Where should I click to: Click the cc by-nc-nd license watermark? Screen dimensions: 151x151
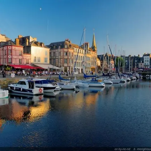point(122,149)
